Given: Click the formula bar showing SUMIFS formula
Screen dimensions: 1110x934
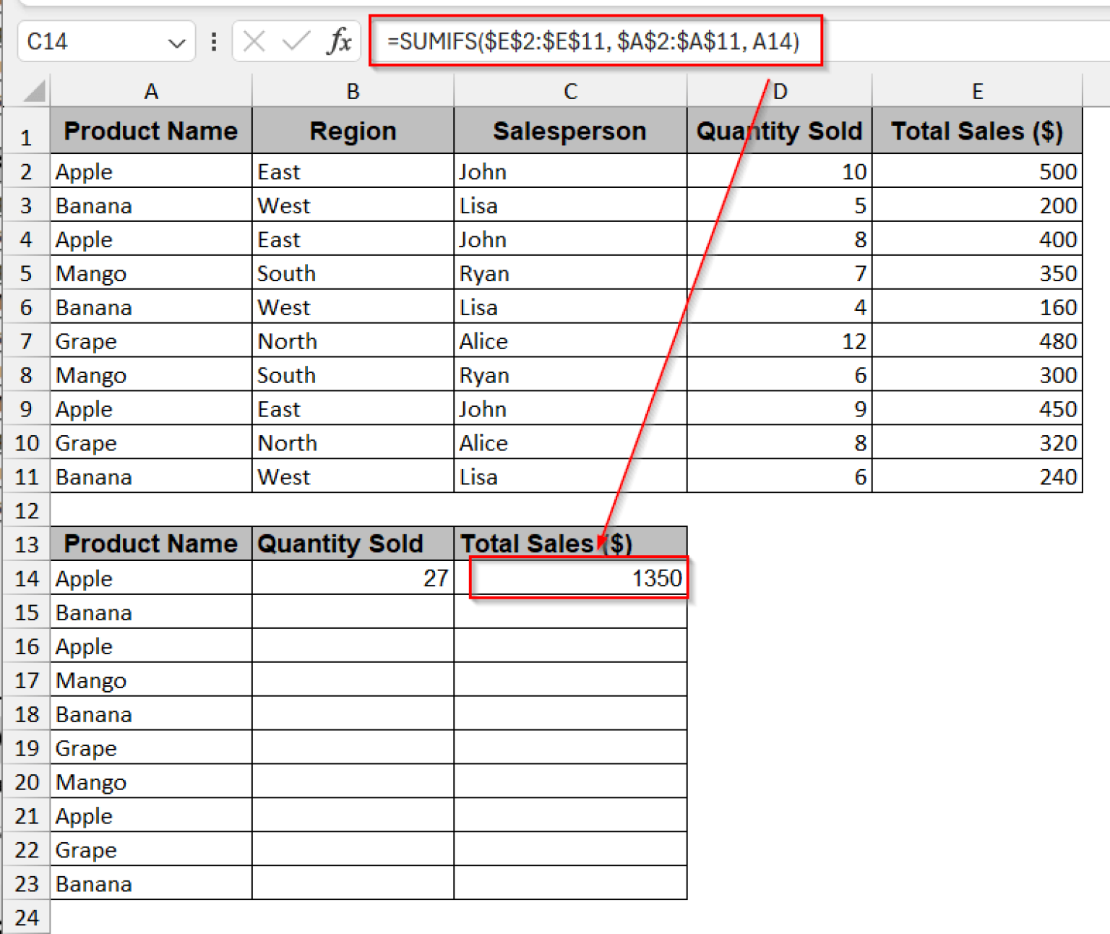Looking at the screenshot, I should 593,41.
